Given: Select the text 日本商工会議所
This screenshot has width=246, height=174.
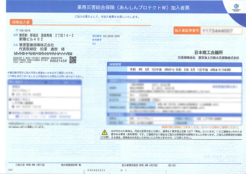Looking at the screenshot, I should point(209,53).
